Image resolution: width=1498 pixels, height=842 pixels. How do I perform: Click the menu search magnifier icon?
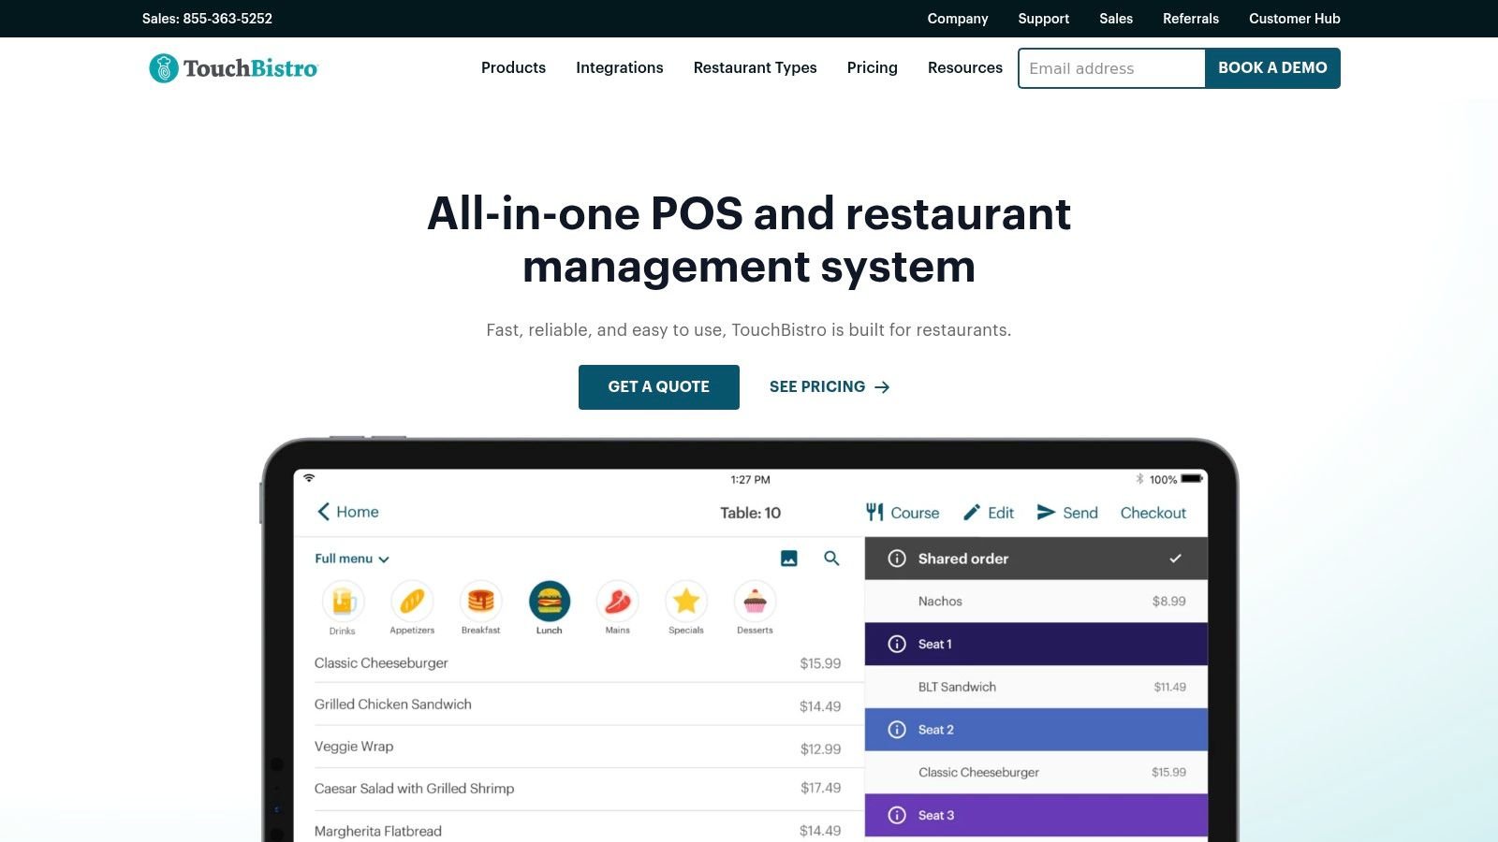pos(831,559)
